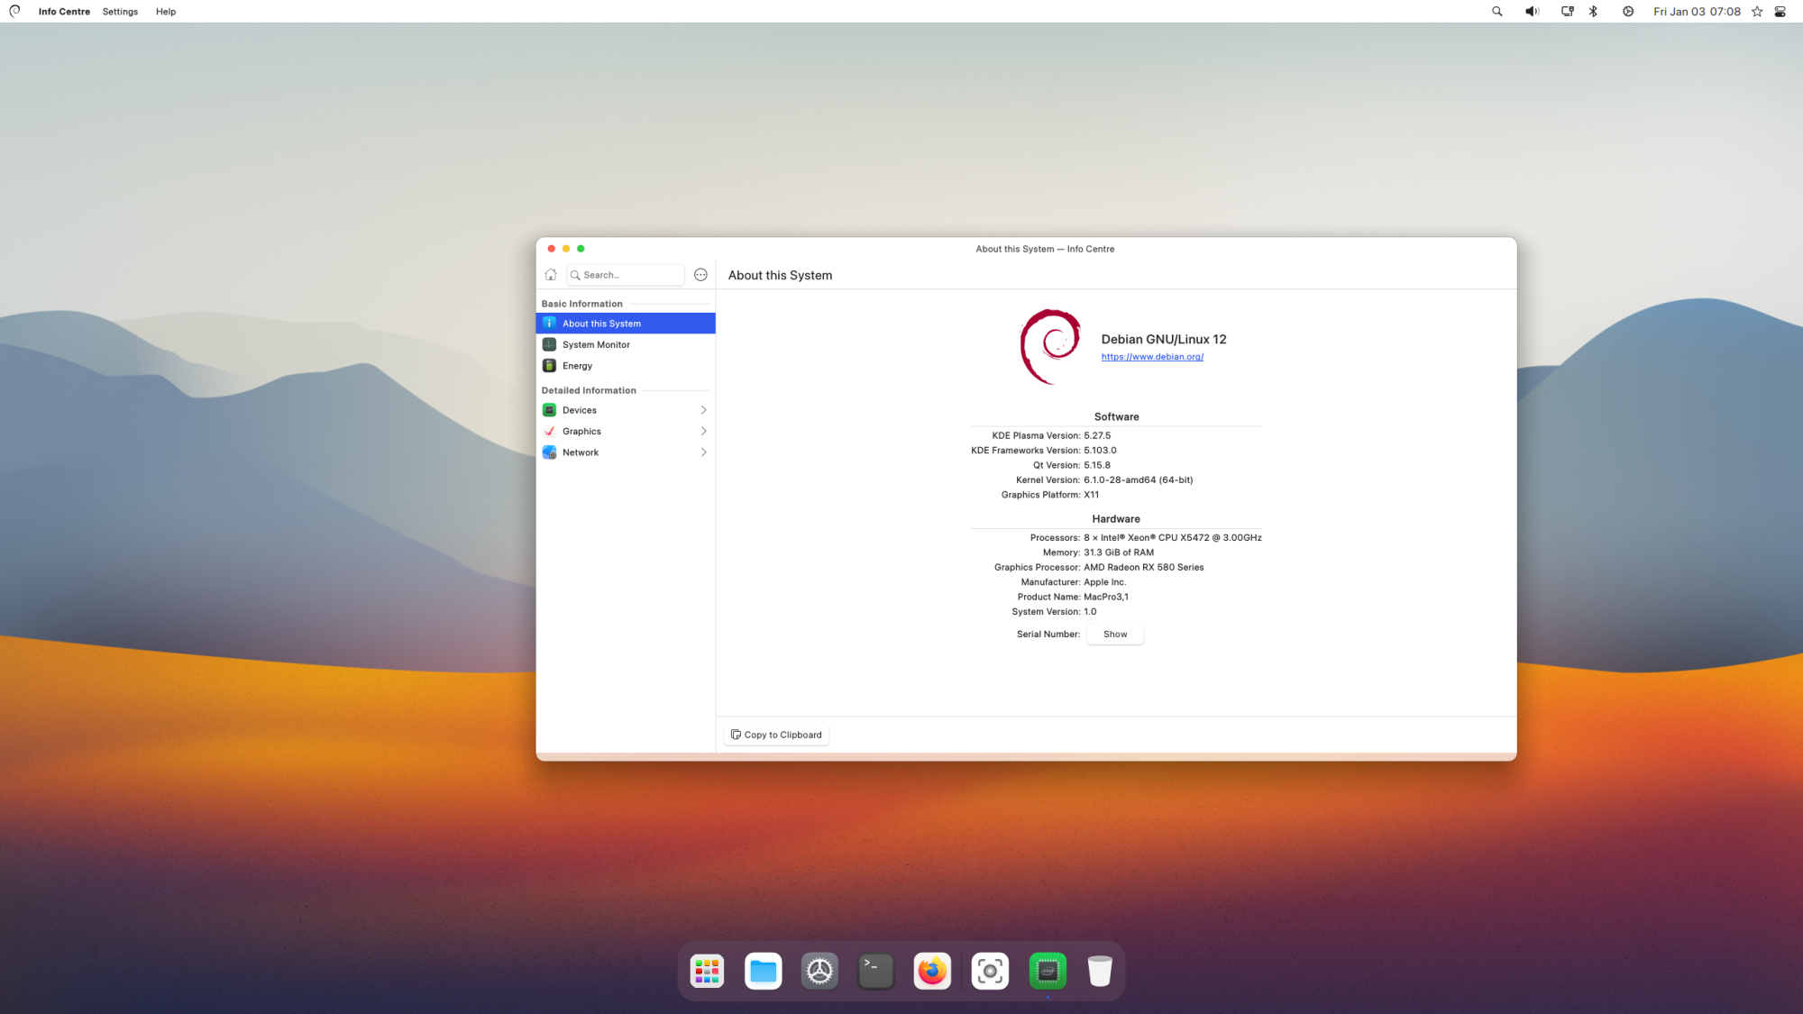Screen dimensions: 1803x1014
Task: Click the home icon in the sidebar
Action: (551, 275)
